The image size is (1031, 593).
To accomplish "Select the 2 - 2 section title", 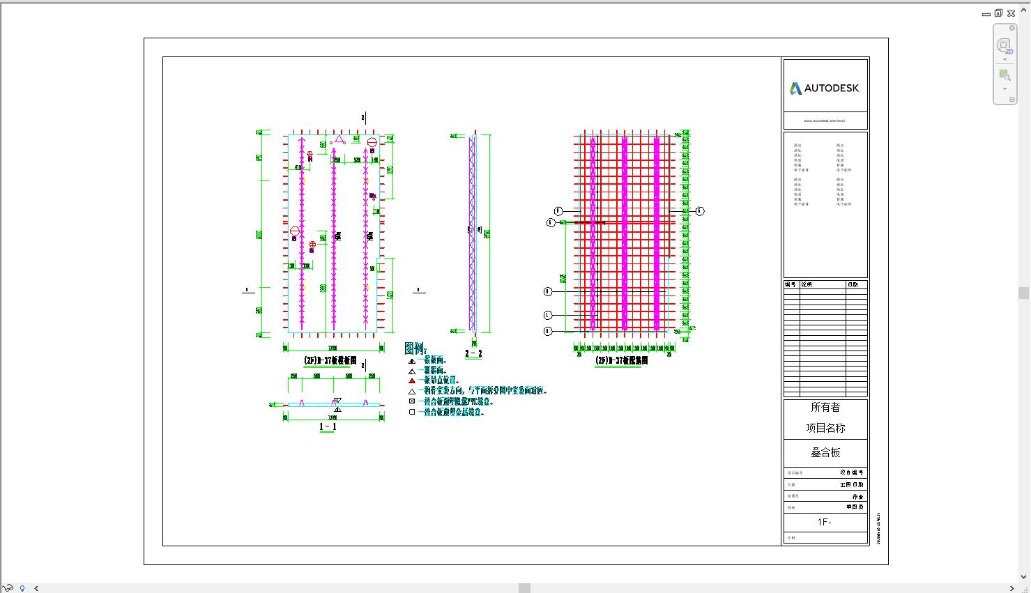I will point(473,354).
